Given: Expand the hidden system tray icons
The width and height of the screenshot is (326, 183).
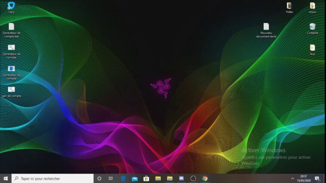Looking at the screenshot, I should [x=292, y=178].
